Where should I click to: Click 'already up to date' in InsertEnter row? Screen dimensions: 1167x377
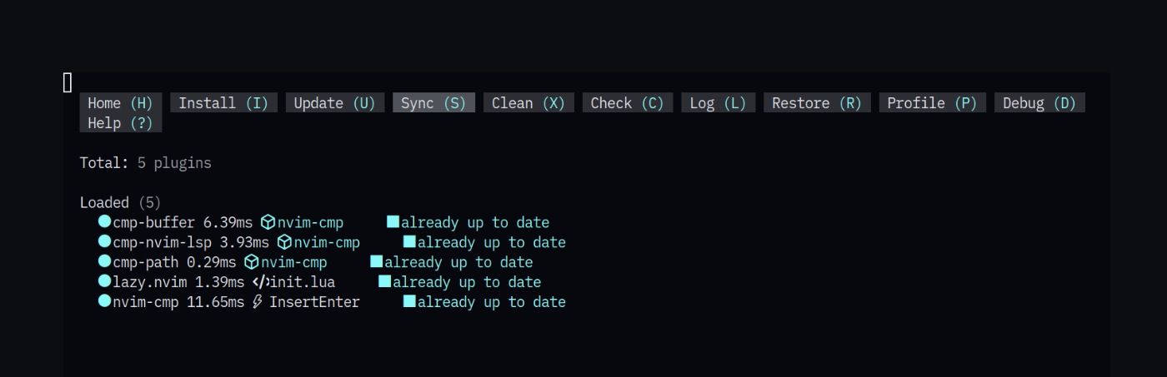click(x=492, y=302)
